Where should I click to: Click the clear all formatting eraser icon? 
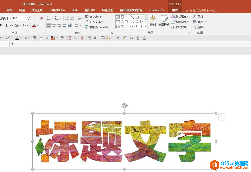[x=42, y=18]
